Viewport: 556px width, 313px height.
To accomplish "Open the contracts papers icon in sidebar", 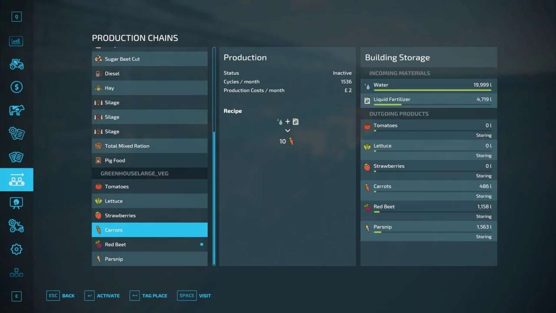I will 17,157.
